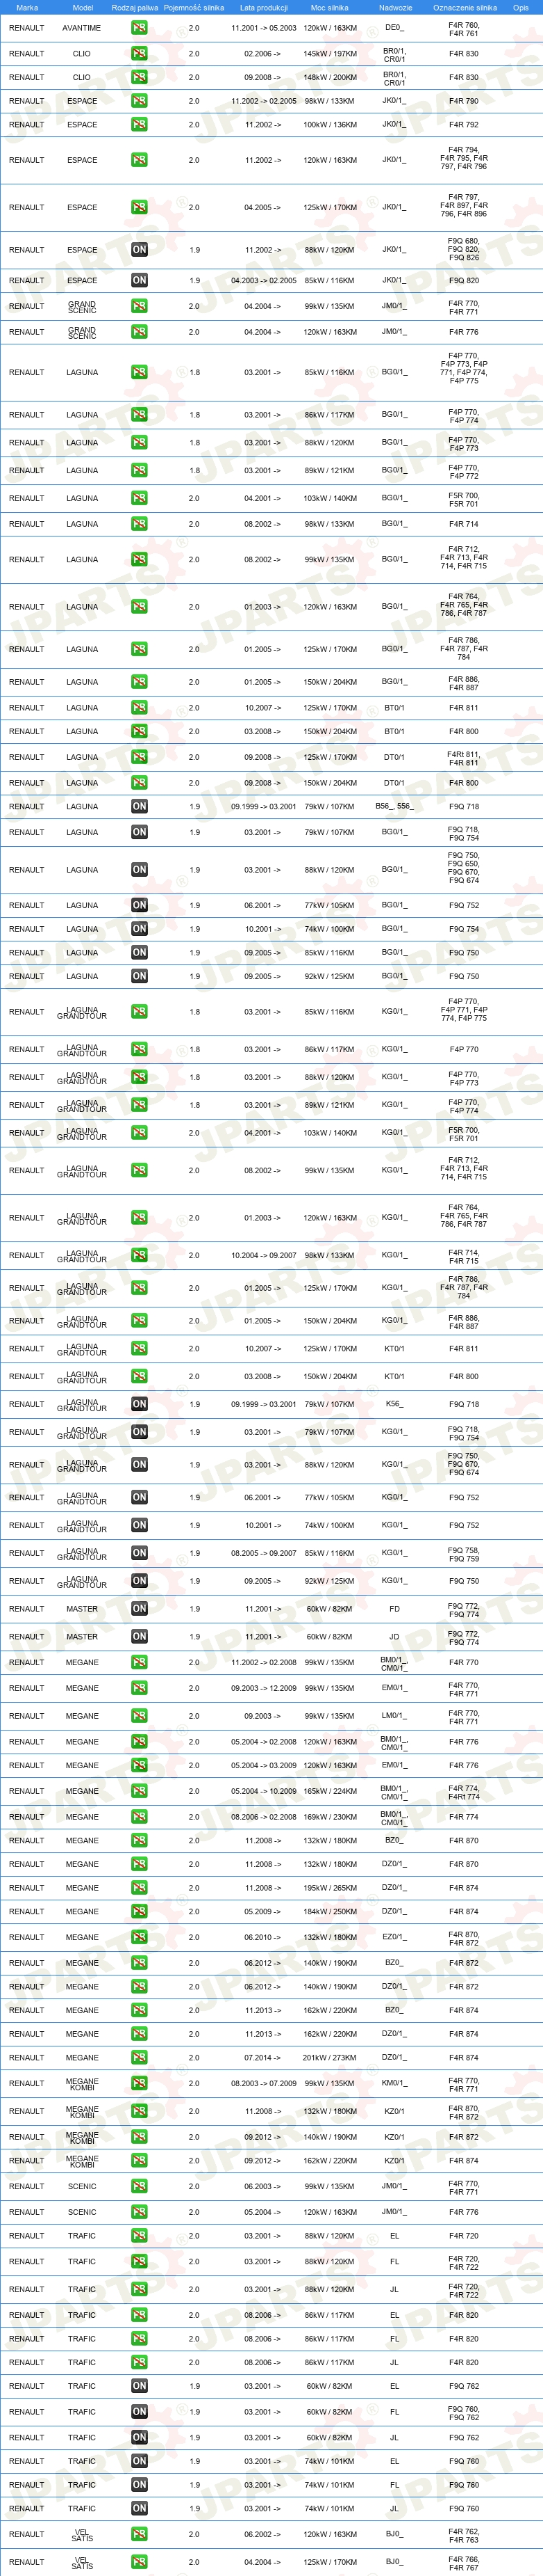Click the Marka column header
543x2576 pixels.
(27, 7)
